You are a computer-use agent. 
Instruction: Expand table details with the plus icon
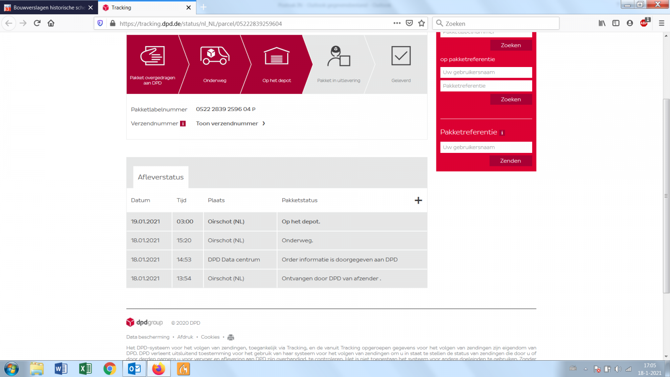tap(418, 200)
